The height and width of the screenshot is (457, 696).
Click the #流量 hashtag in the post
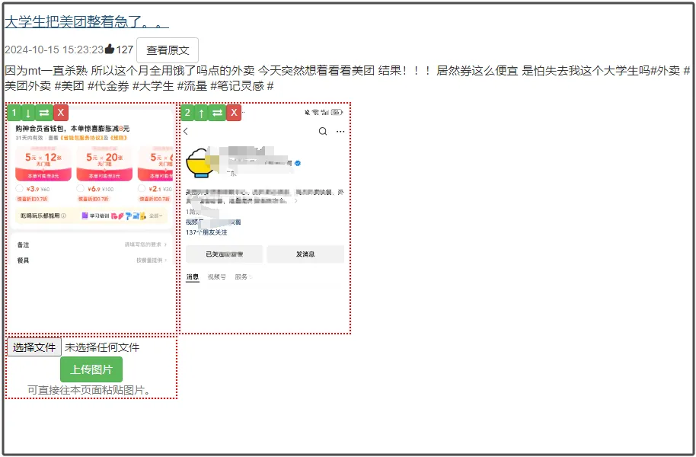tap(192, 86)
